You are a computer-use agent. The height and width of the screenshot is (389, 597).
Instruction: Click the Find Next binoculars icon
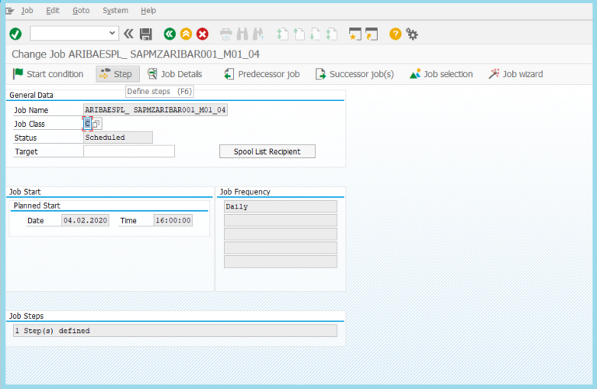pos(259,34)
